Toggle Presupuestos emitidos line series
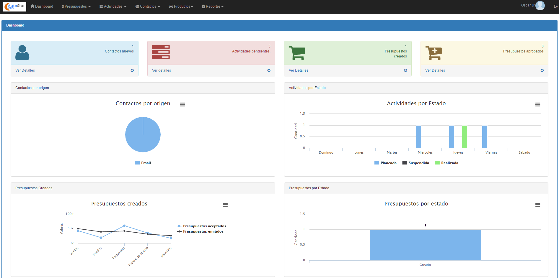Viewport: 559px width, 278px height. tap(200, 231)
